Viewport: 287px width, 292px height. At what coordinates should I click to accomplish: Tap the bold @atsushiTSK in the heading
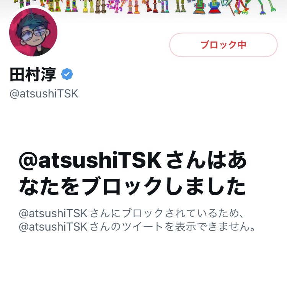(x=90, y=160)
